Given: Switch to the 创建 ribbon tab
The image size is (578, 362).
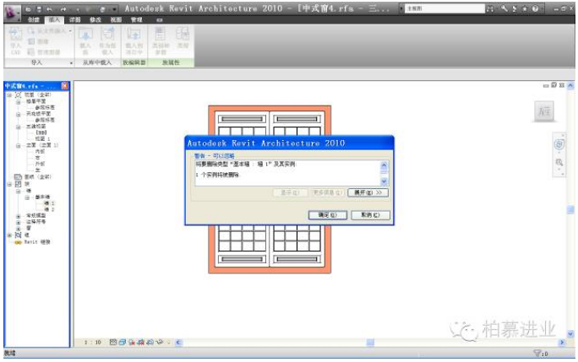Looking at the screenshot, I should tap(34, 20).
